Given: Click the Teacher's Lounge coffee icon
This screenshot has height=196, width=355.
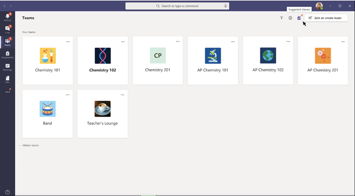Looking at the screenshot, I should tap(103, 109).
